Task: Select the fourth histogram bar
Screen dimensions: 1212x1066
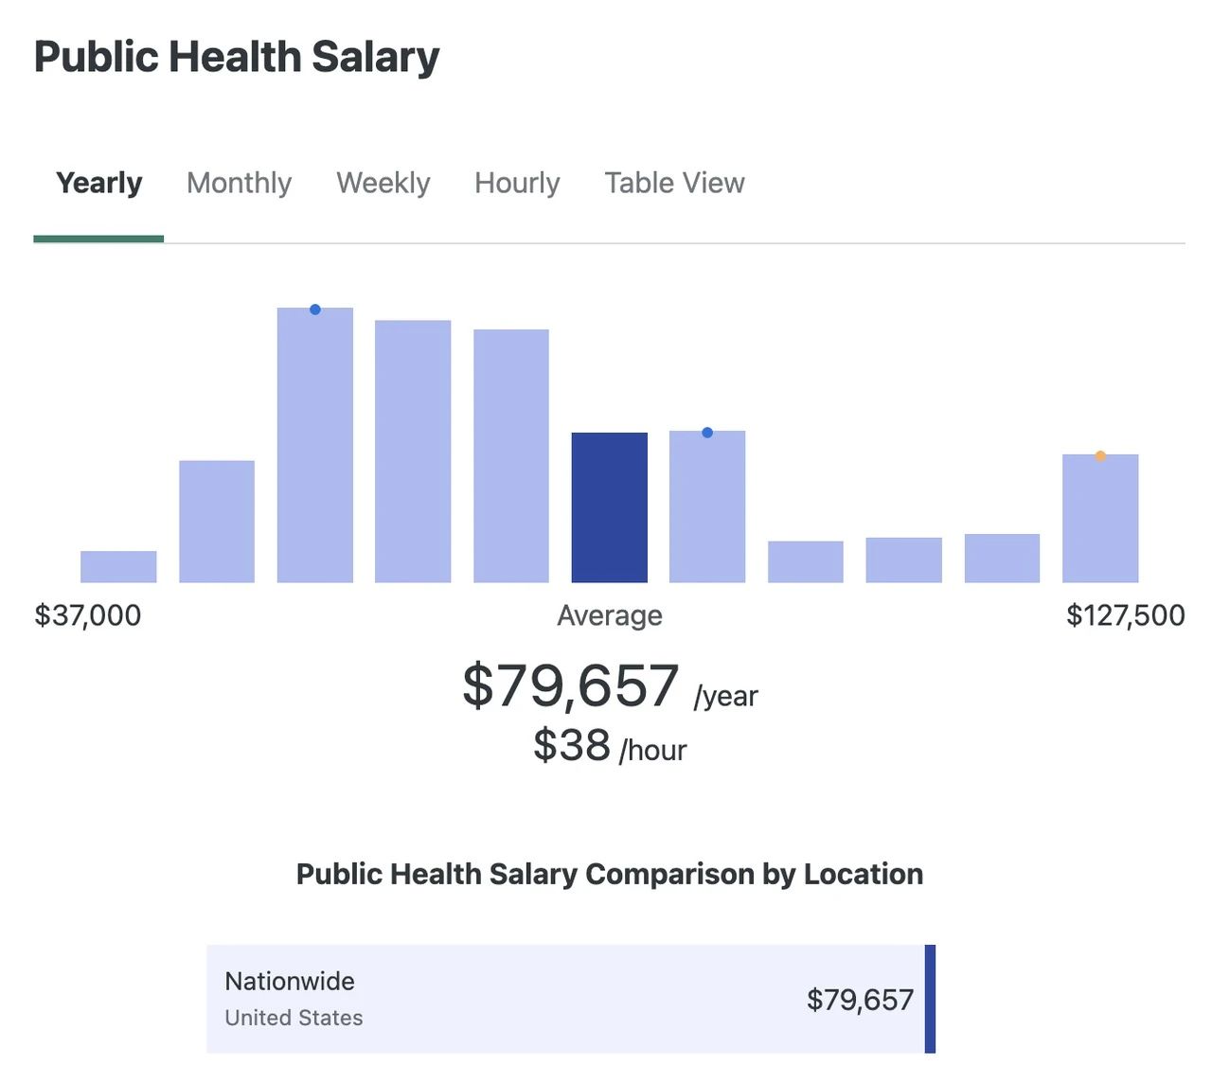Action: [413, 452]
